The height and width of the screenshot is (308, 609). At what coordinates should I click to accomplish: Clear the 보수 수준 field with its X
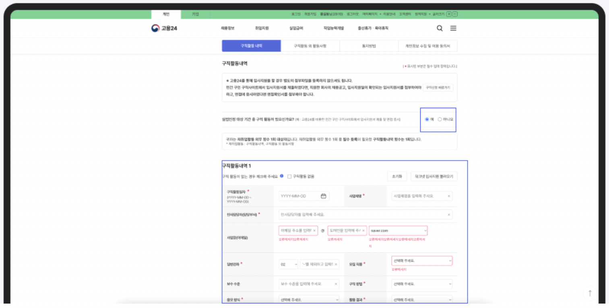(x=336, y=284)
